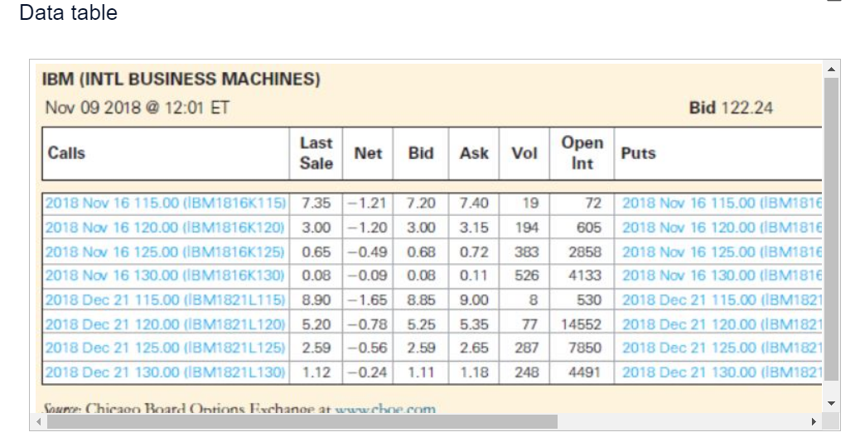Click the Puts column header
860x437 pixels.
click(638, 153)
